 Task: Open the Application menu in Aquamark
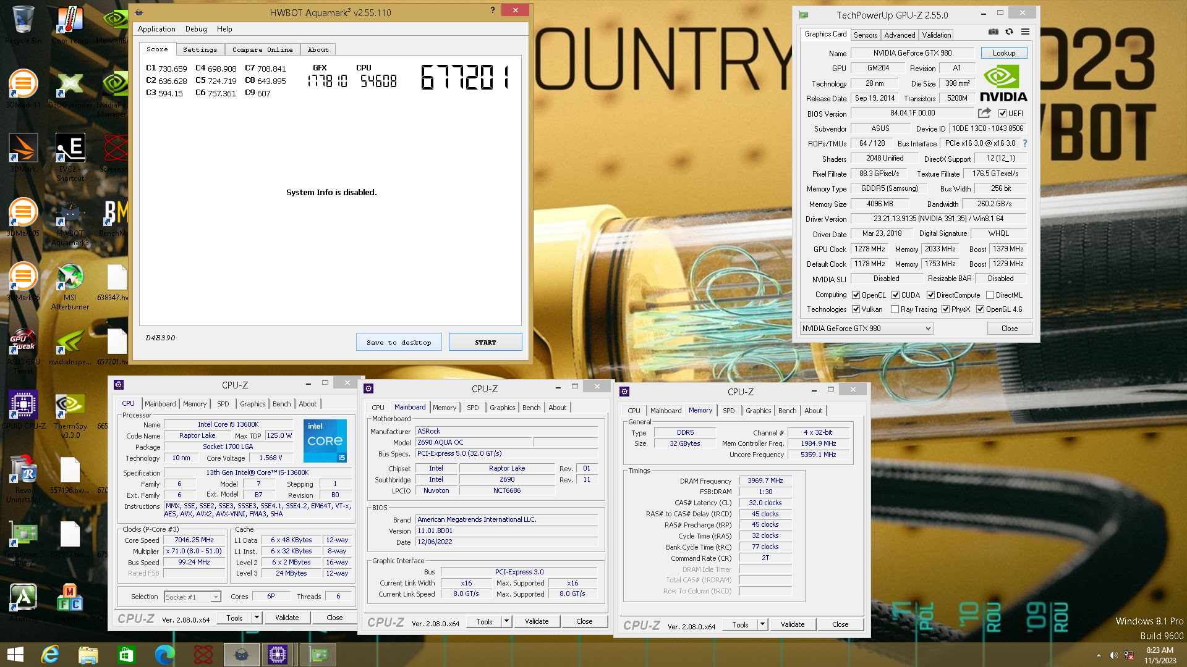coord(156,29)
